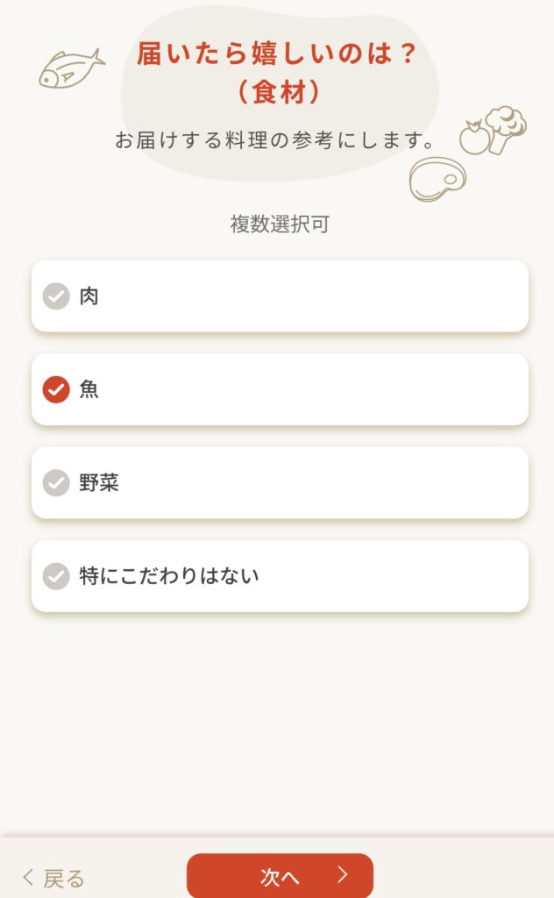Screen dimensions: 554x898
Task: Tap the checkmark icon for 肉
Action: click(x=56, y=296)
